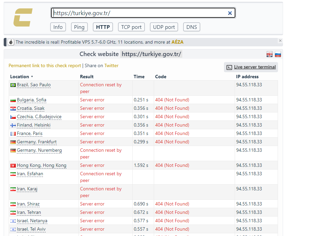Click the flag beside Iran, Tehran
The image size is (325, 236).
pos(13,213)
